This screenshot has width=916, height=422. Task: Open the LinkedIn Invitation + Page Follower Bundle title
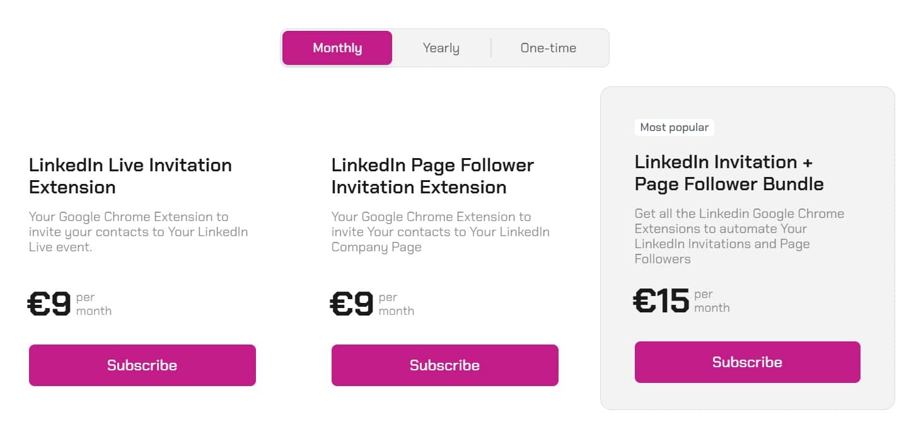(x=729, y=173)
